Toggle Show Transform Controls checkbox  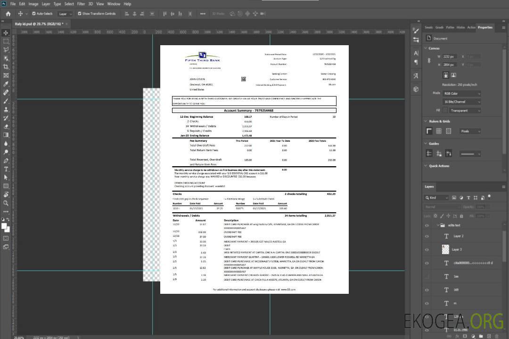tap(80, 14)
